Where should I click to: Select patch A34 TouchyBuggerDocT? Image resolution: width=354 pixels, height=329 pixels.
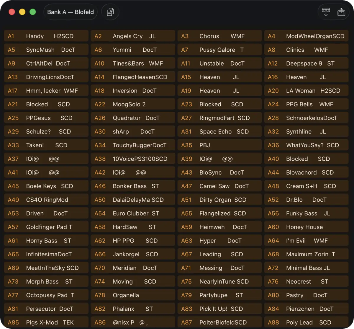[133, 145]
